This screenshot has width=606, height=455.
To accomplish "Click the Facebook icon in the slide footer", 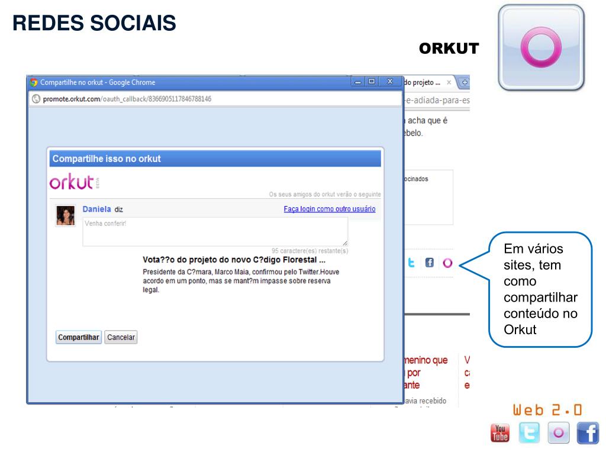I will (x=588, y=433).
